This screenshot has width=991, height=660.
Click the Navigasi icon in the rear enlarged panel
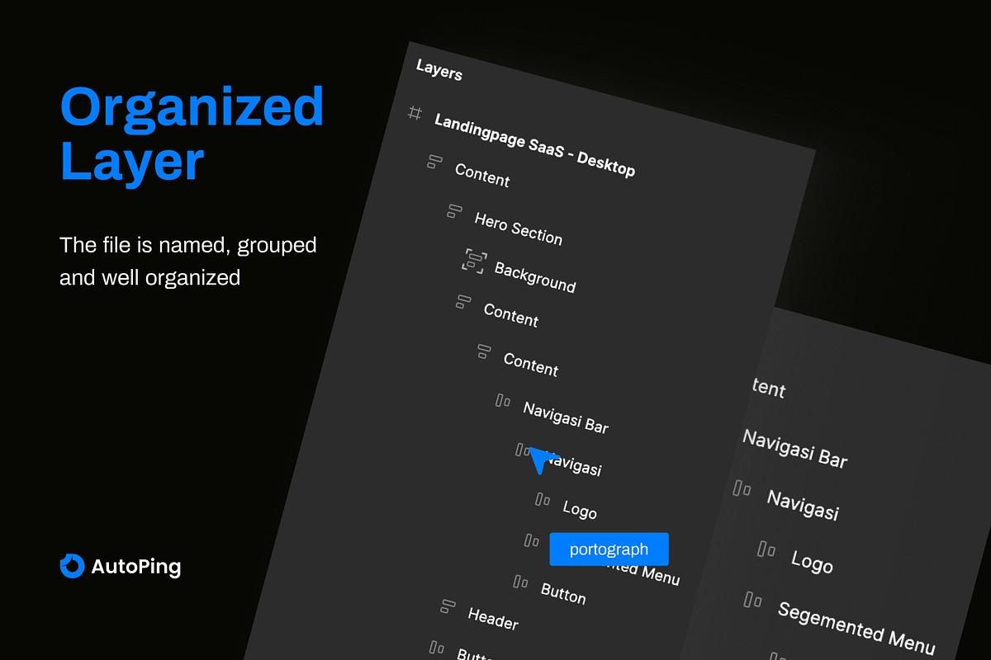(x=742, y=488)
